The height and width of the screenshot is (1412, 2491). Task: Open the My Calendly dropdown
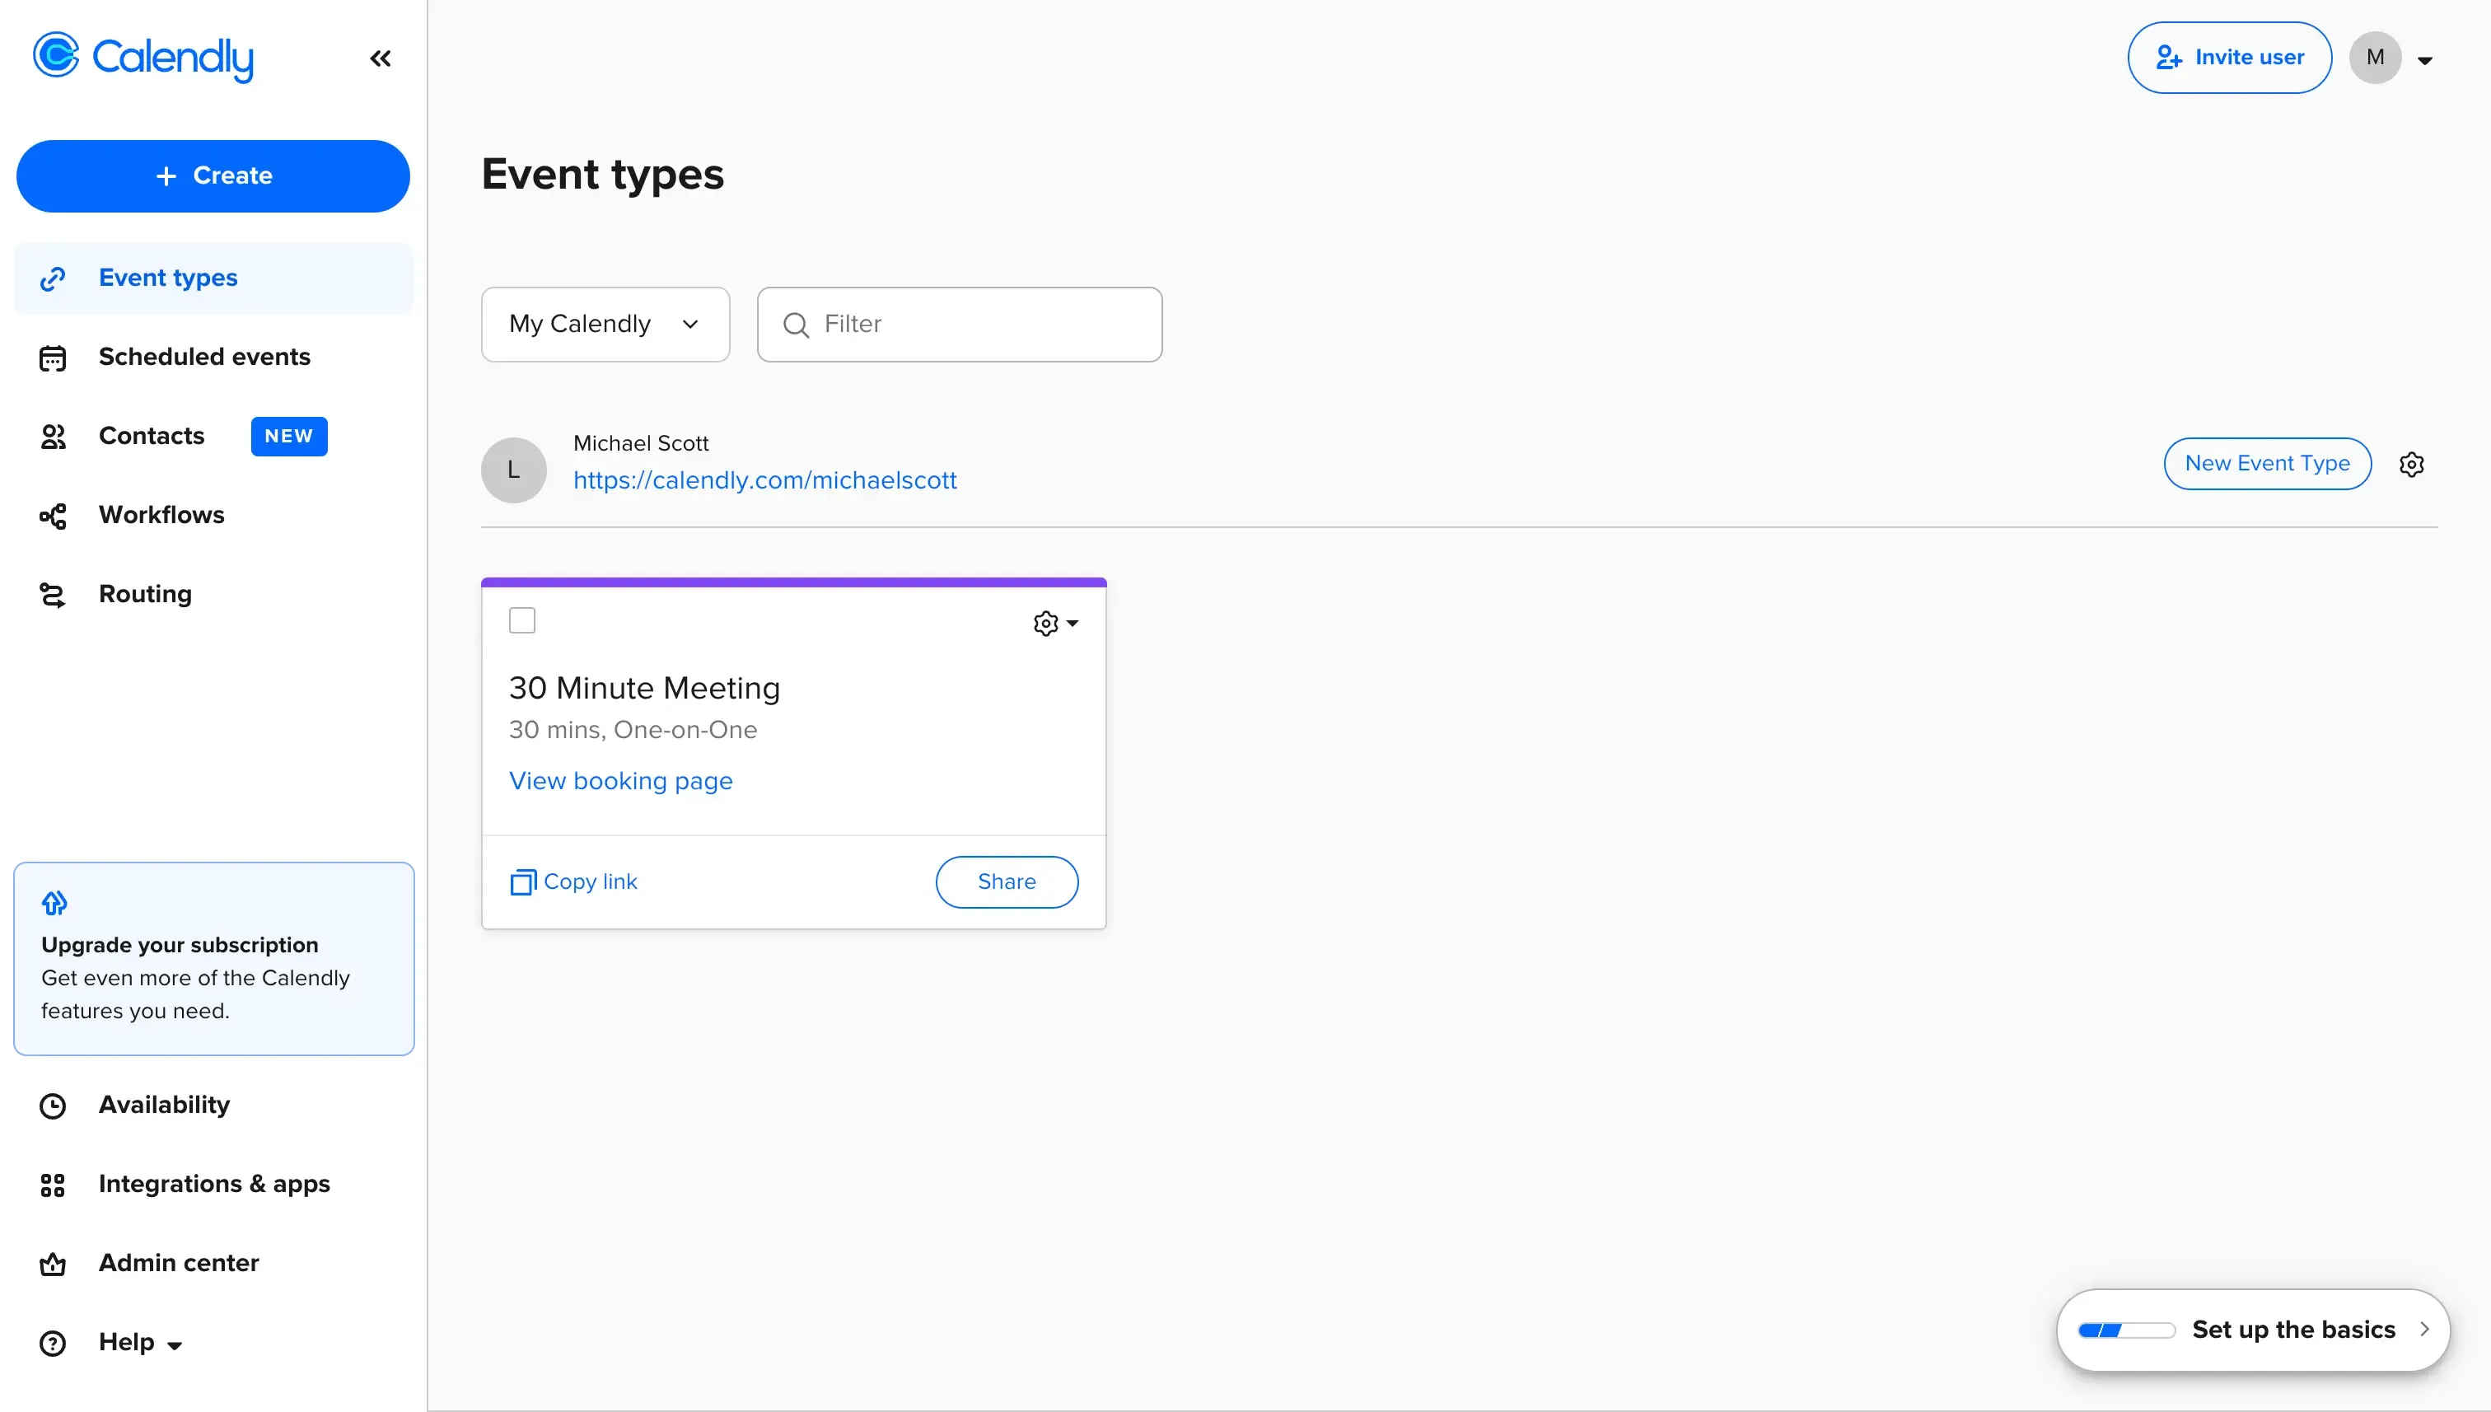(x=604, y=324)
